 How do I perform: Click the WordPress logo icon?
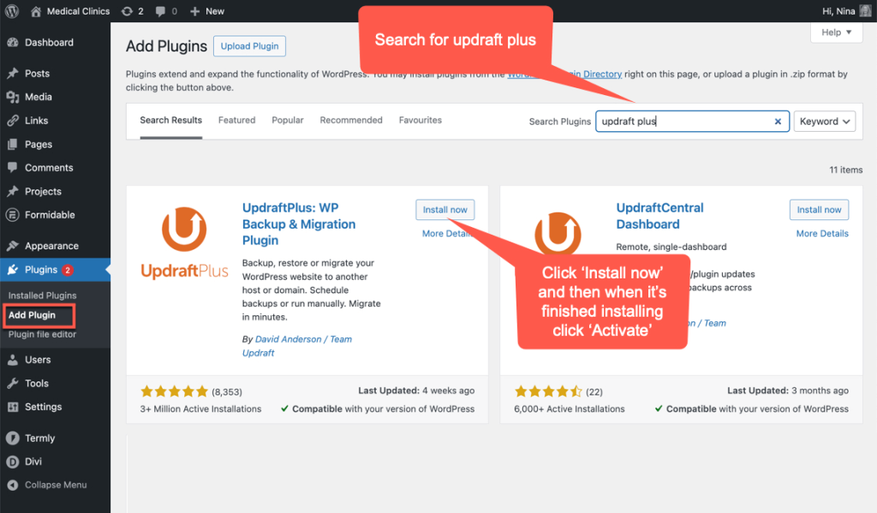coord(12,11)
